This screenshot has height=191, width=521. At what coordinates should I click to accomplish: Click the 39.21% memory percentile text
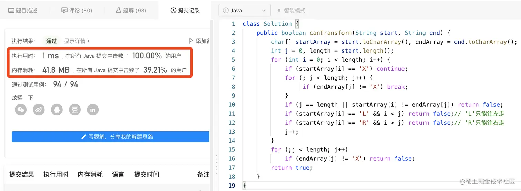155,70
